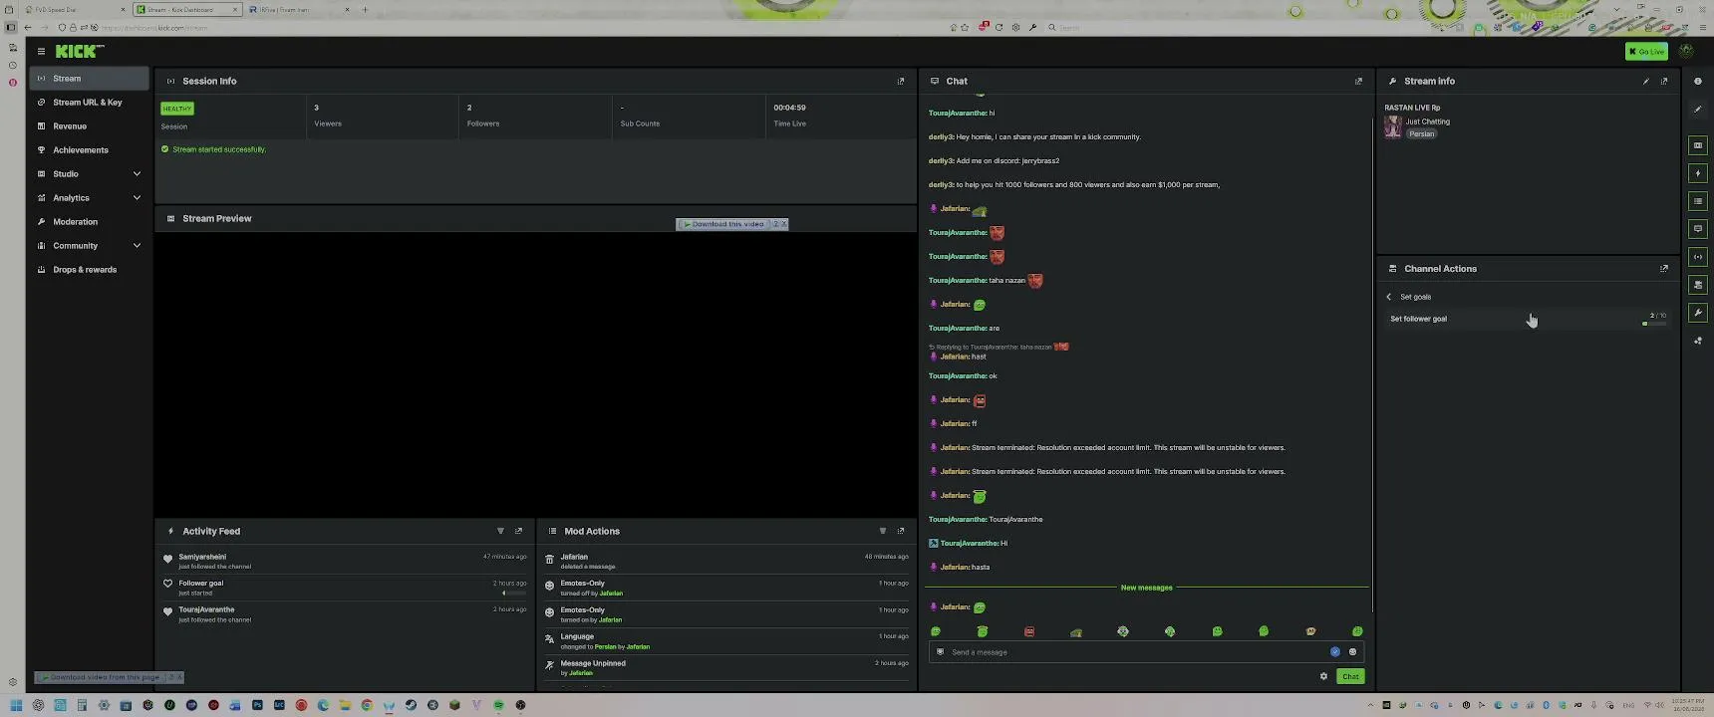This screenshot has width=1714, height=717.
Task: Toggle Chat panel in the right rail
Action: click(1698, 229)
